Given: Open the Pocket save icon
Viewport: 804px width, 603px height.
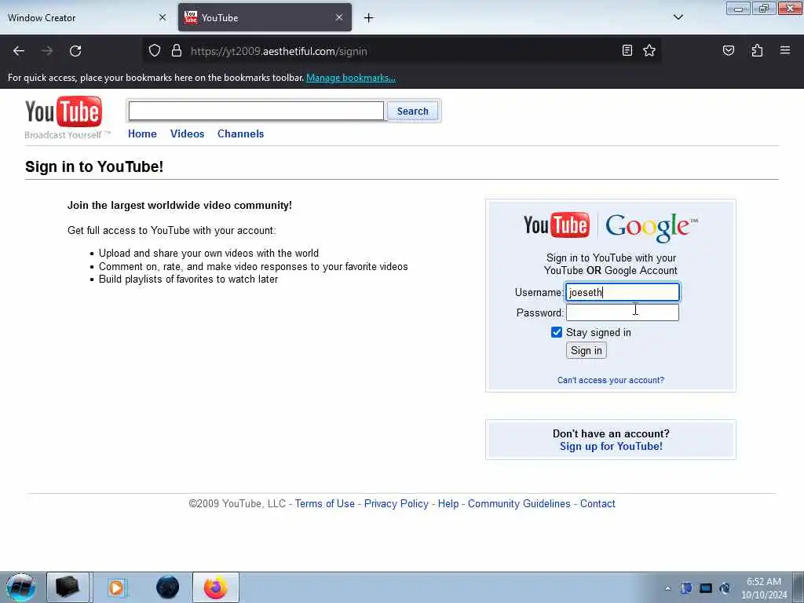Looking at the screenshot, I should click(728, 50).
